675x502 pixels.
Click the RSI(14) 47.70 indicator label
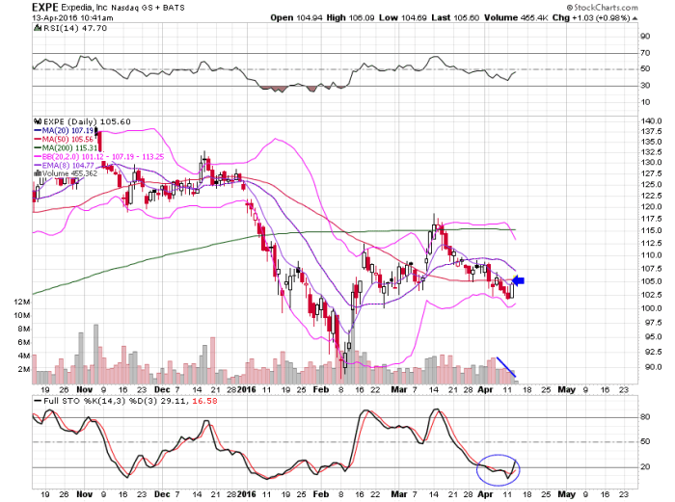(x=75, y=28)
